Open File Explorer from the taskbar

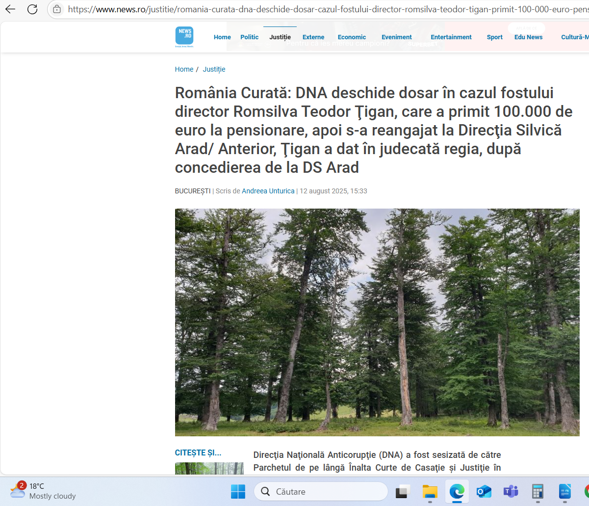430,491
